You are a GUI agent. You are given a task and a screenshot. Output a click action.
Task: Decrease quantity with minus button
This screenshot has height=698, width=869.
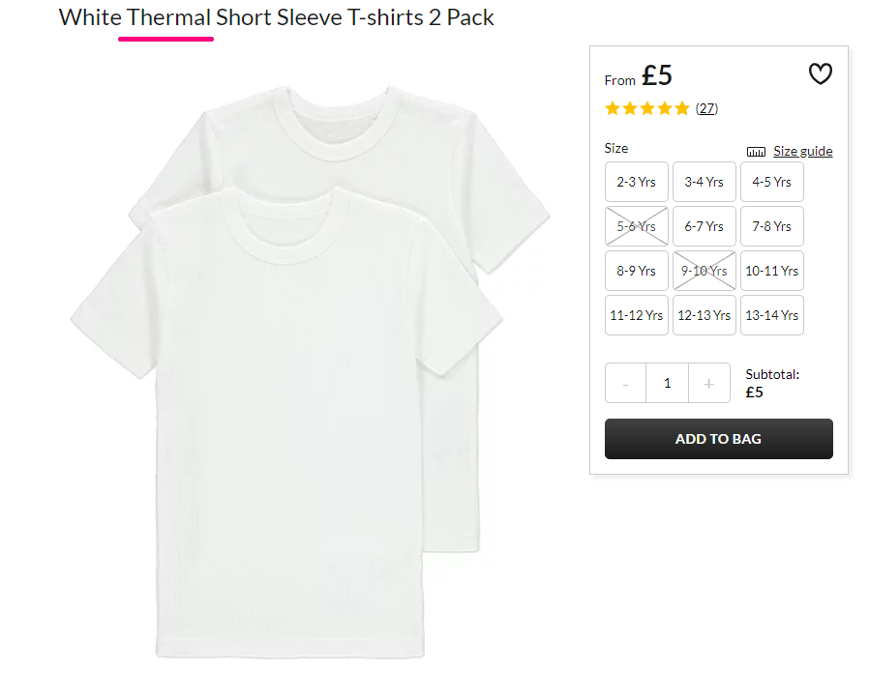point(626,383)
